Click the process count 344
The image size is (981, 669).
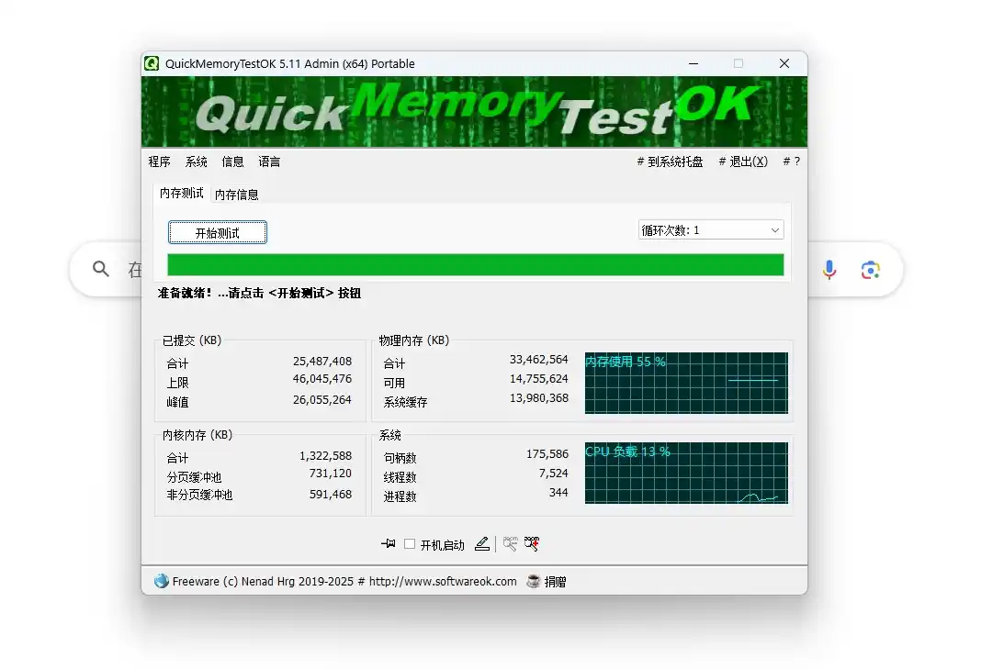click(558, 493)
